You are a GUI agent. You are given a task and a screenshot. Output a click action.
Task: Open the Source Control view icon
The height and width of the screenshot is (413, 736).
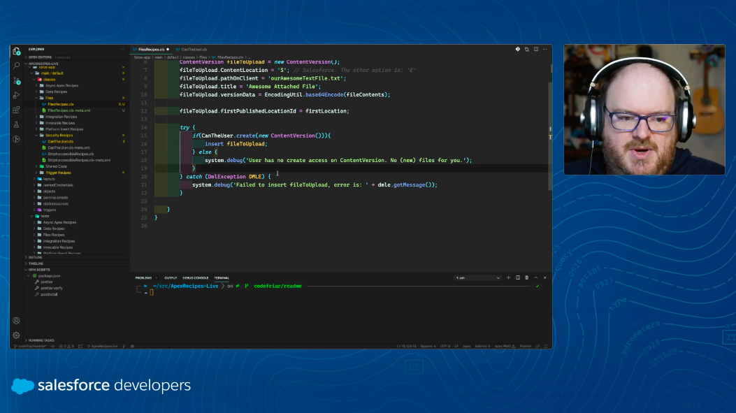point(17,81)
